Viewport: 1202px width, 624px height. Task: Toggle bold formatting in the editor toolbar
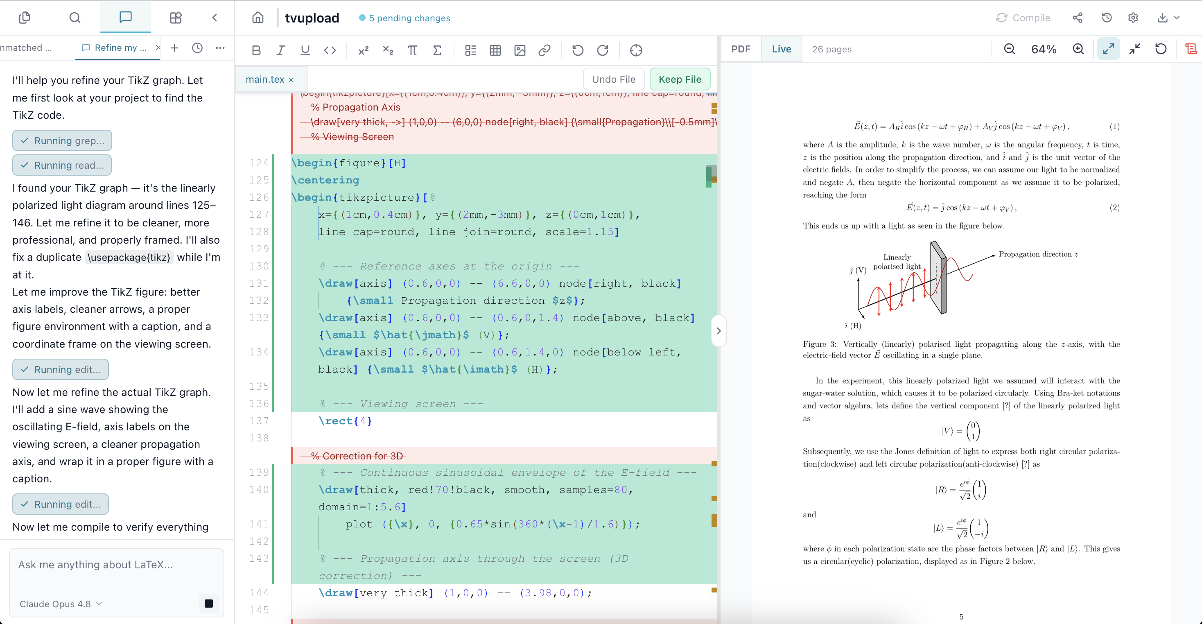click(256, 50)
